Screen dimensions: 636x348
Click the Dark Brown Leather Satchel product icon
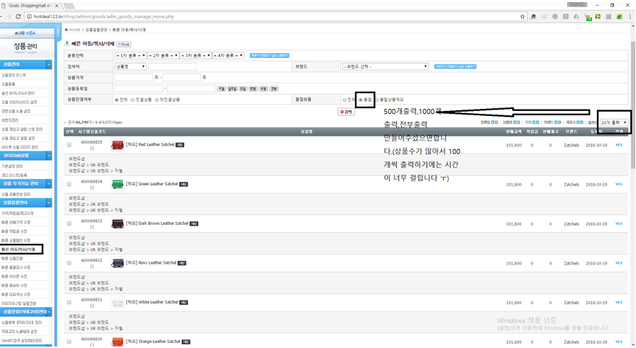point(118,224)
